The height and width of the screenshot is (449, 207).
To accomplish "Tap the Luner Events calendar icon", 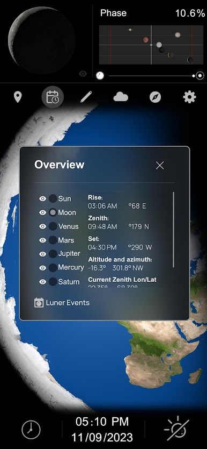I will pos(39,303).
